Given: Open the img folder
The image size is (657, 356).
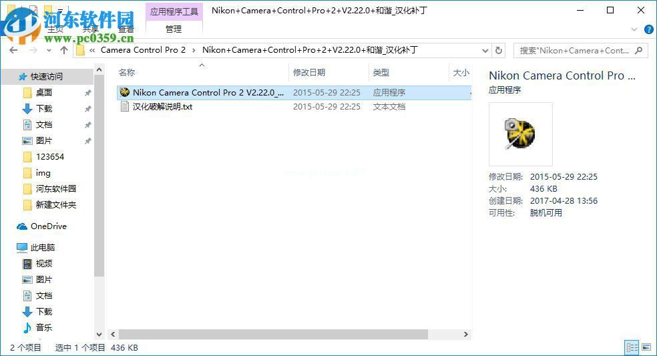Looking at the screenshot, I should 43,173.
